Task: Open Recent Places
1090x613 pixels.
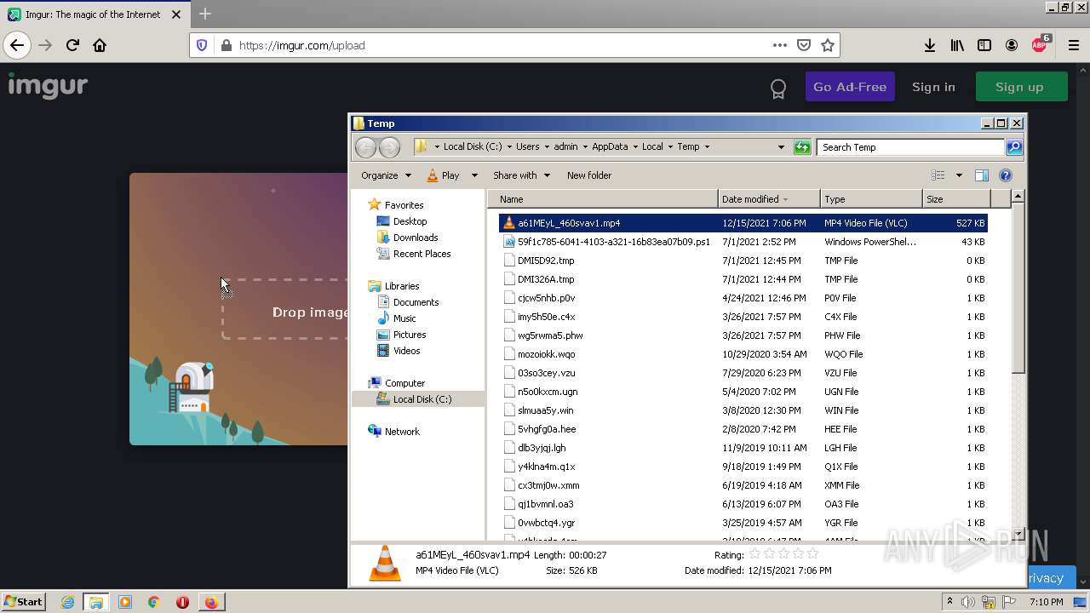Action: (422, 254)
